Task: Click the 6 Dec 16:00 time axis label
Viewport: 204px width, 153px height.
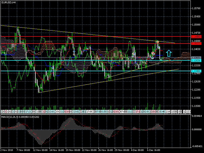Action: click(154, 150)
